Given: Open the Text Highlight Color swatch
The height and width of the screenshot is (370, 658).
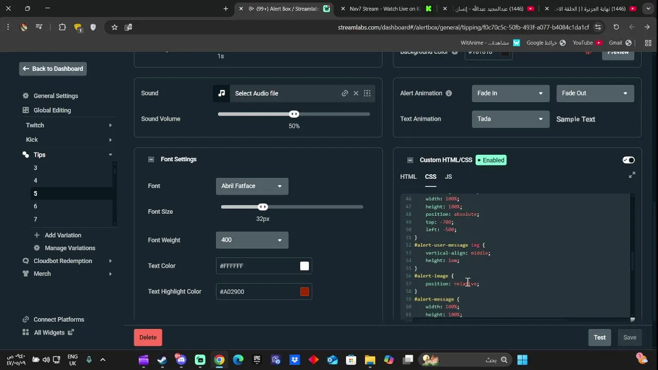Looking at the screenshot, I should point(305,291).
